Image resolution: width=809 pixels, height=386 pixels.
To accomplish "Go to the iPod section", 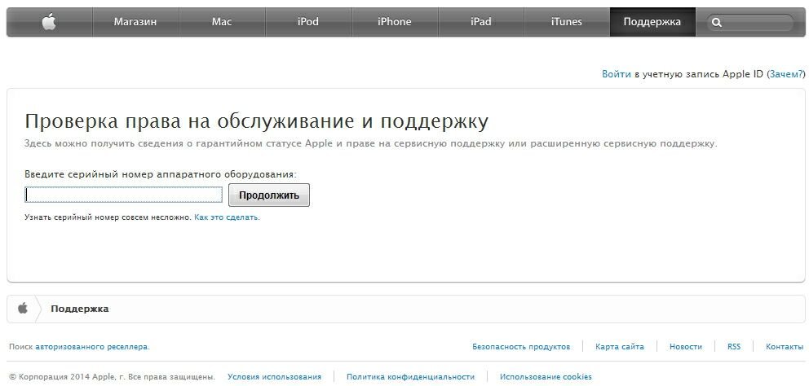I will [308, 22].
